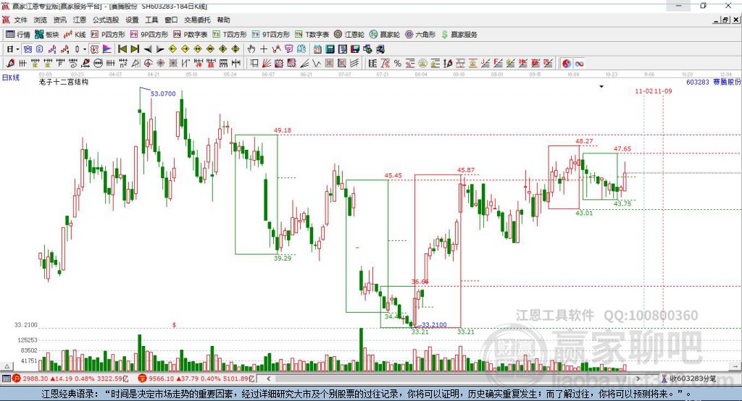Click the 板块 toolbar button
Screen dimensions: 742x401
46,35
